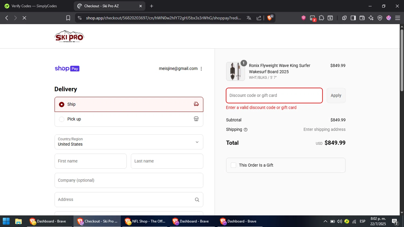This screenshot has height=227, width=404.
Task: Open Brave Wallet icon
Action: pos(362,18)
